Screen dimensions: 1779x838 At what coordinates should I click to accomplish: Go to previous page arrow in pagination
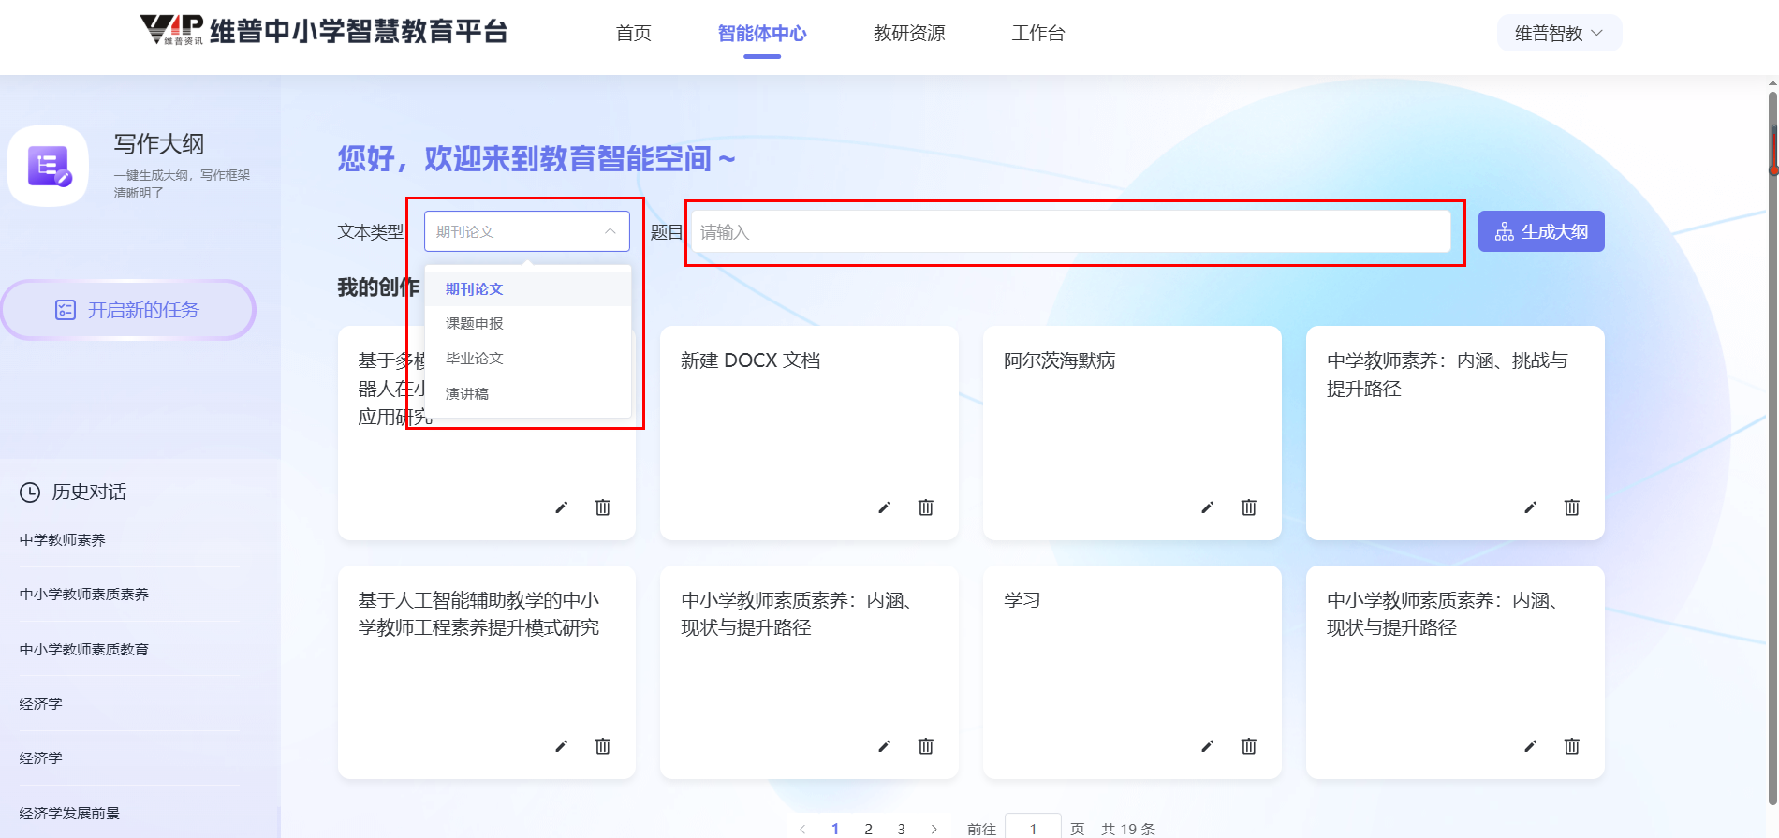tap(802, 829)
